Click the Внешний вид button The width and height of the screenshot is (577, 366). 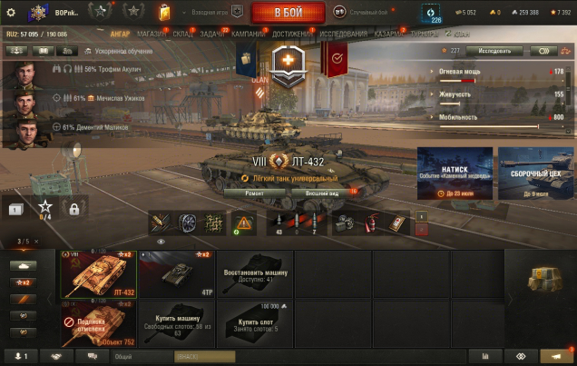point(322,193)
